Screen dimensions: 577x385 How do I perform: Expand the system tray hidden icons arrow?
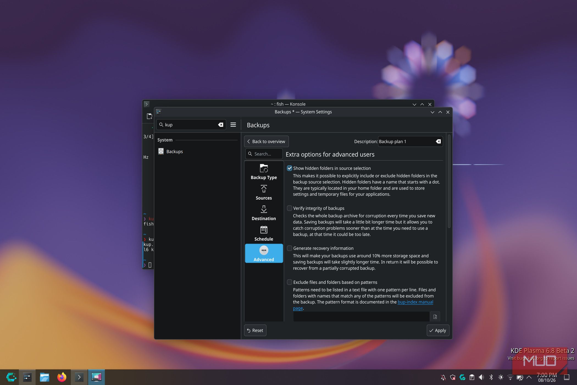[529, 377]
